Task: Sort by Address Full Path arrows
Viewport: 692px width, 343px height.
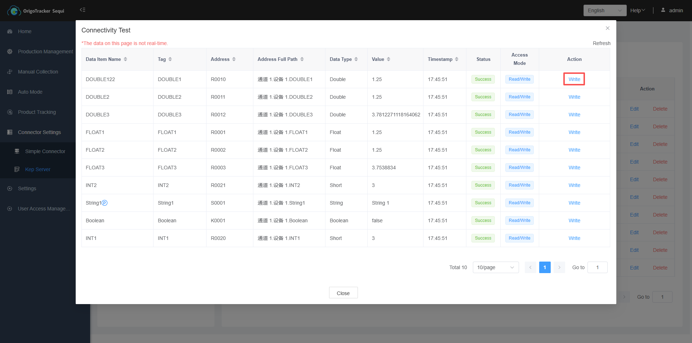Action: [302, 59]
